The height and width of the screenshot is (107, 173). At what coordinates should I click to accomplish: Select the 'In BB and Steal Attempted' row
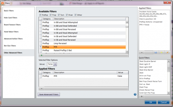[x=84, y=22]
